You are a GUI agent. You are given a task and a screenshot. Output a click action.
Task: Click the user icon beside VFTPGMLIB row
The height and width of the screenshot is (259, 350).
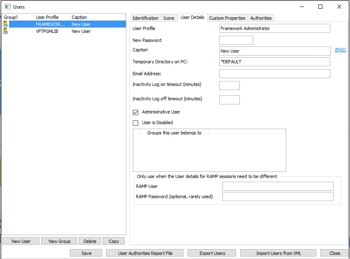click(5, 31)
